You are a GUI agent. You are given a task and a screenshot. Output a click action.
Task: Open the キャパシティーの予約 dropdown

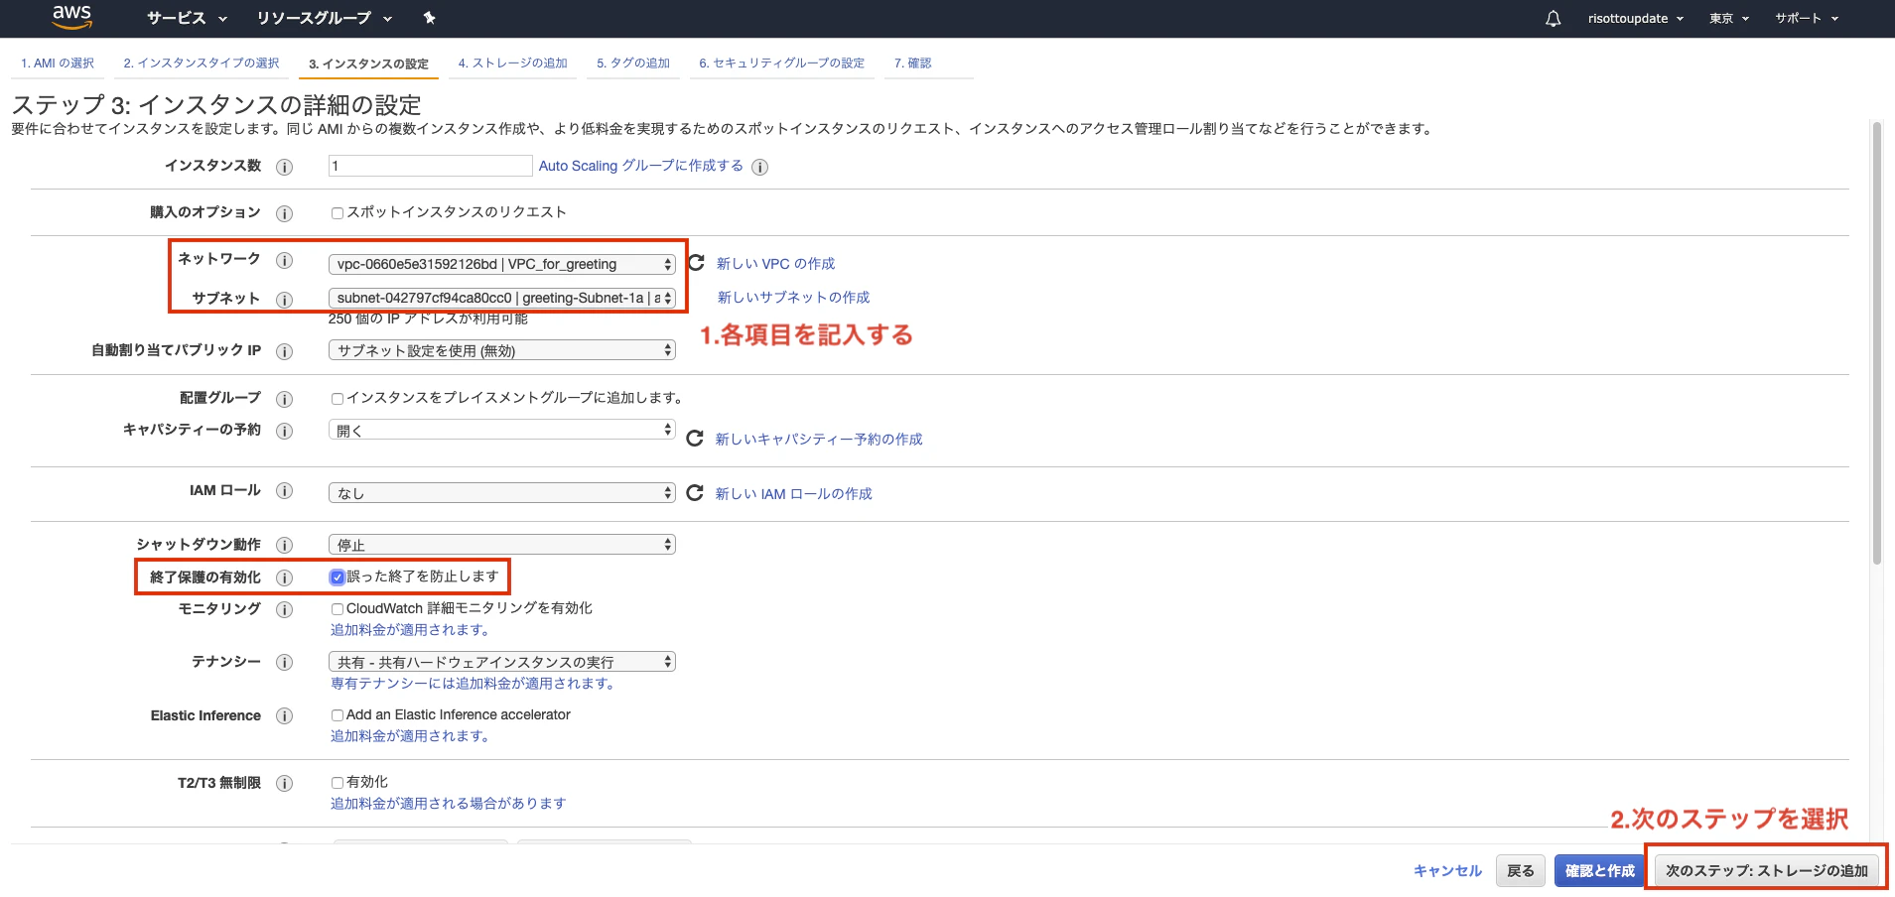(x=502, y=430)
